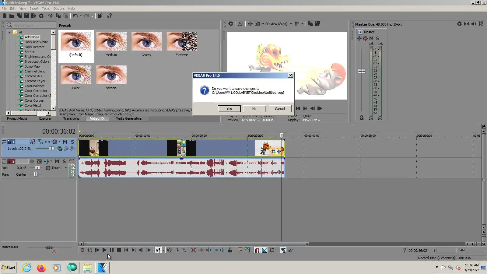Open the File menu
This screenshot has width=487, height=274.
click(x=4, y=9)
